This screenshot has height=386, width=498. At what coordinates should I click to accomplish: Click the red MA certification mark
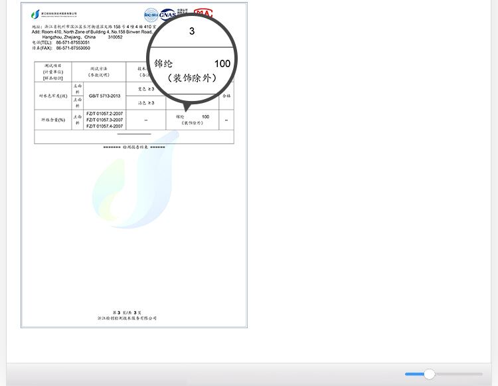203,13
